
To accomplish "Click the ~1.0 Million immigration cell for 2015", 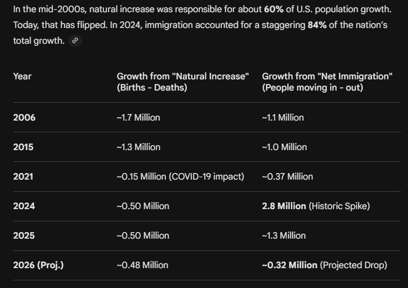I will point(284,147).
